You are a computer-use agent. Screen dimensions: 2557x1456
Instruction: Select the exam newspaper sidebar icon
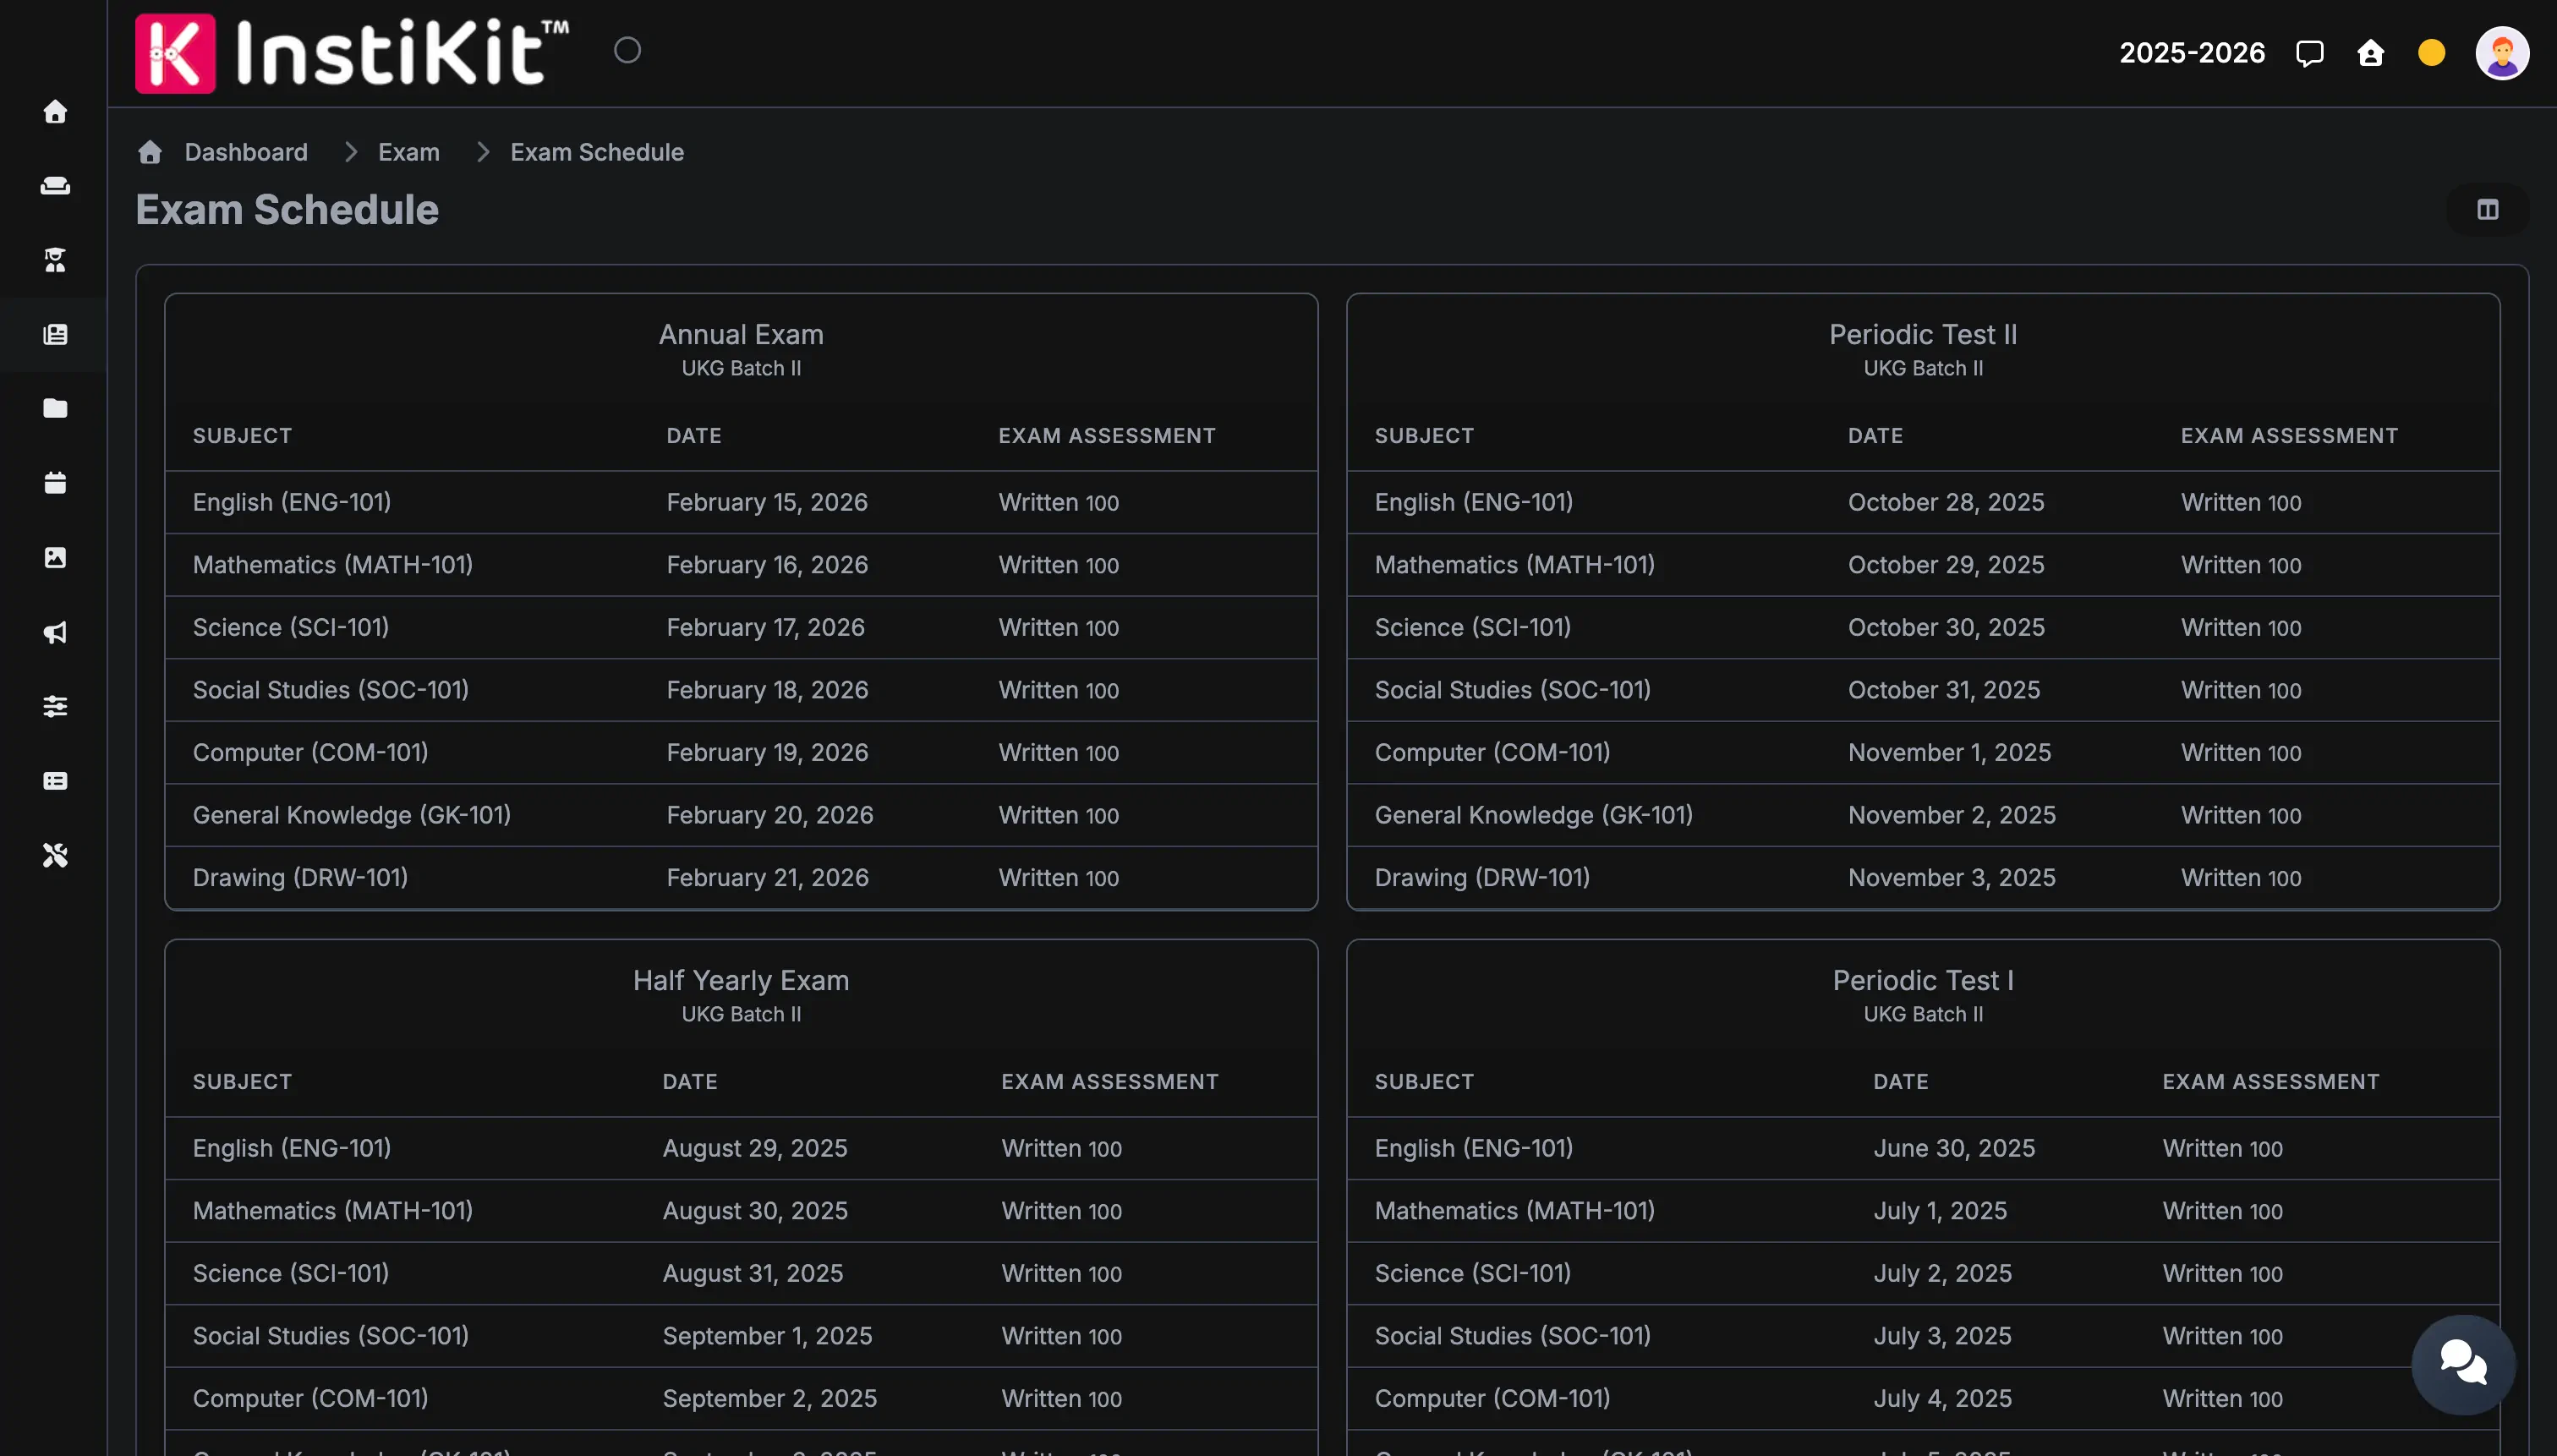coord(55,334)
